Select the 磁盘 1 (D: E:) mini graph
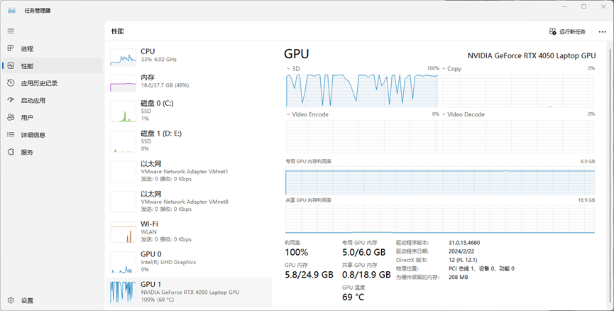Viewport: 614px width, 311px height. (x=124, y=141)
